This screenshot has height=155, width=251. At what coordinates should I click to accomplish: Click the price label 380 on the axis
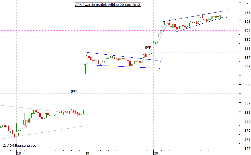tap(247, 121)
